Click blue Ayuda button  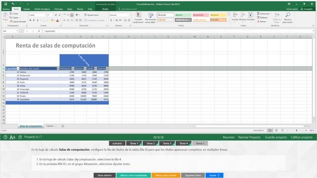coord(214,175)
